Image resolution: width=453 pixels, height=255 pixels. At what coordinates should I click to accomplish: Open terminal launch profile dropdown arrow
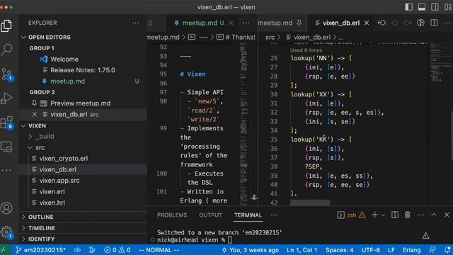coord(383,215)
